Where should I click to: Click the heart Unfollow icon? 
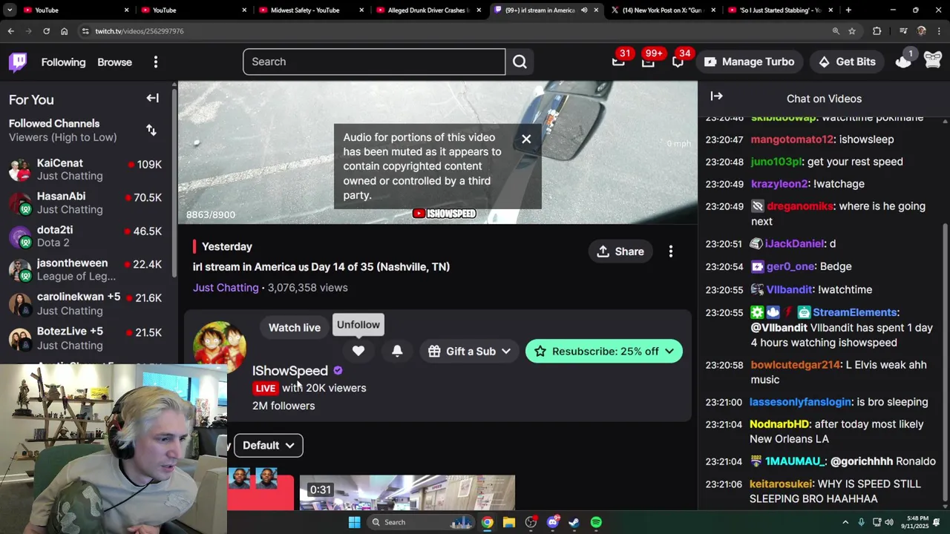pyautogui.click(x=358, y=351)
